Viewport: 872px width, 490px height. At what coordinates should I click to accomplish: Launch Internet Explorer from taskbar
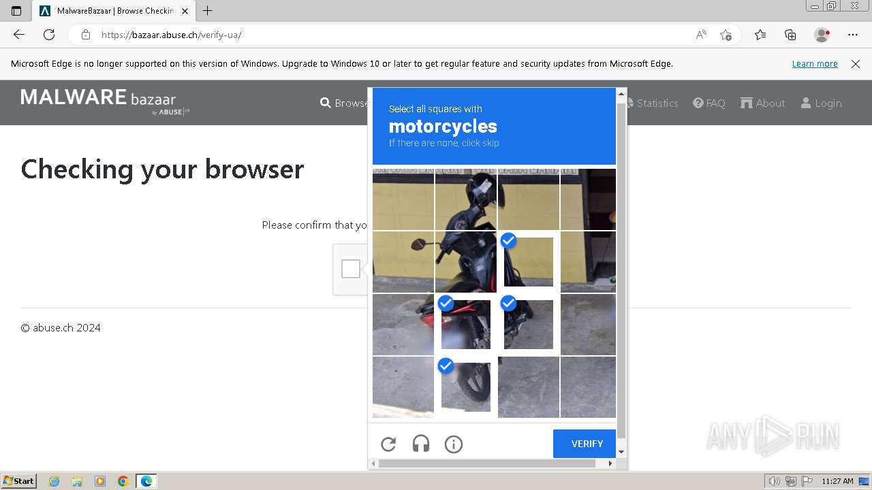(x=54, y=481)
